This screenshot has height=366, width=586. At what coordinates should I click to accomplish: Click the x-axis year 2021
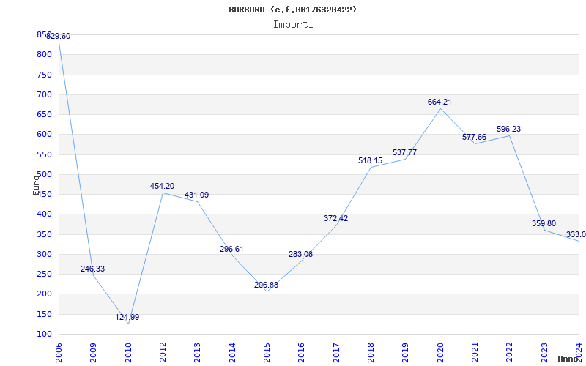point(475,353)
